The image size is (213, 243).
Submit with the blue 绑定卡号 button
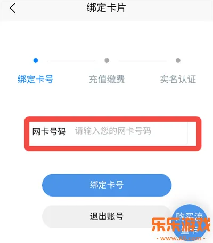pos(106,185)
